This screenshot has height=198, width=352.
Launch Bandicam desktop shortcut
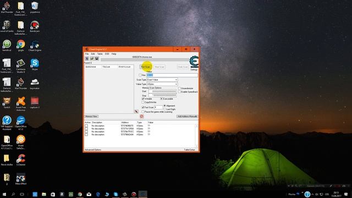tap(35, 26)
